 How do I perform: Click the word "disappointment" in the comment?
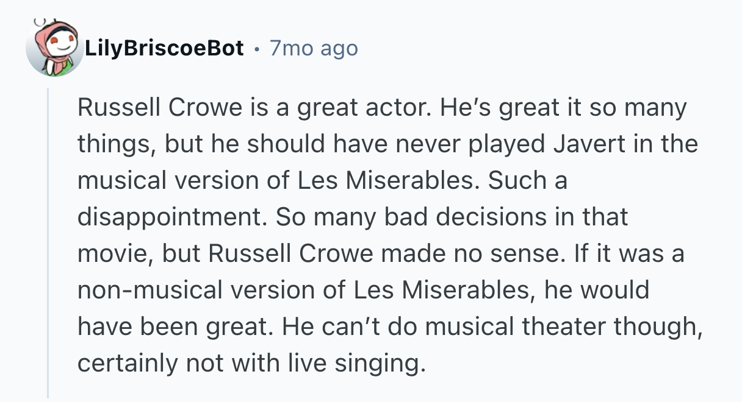(172, 217)
